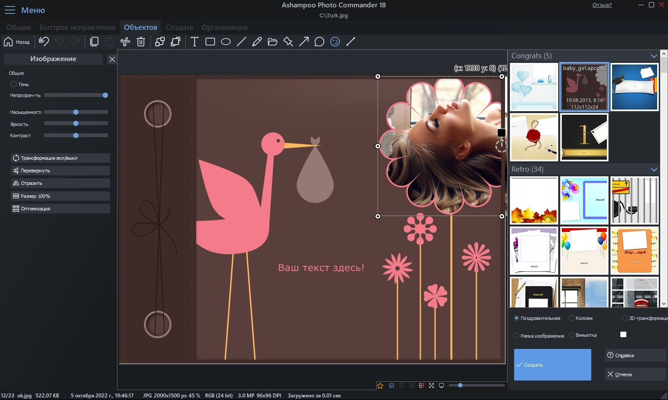Click the Undo all arrow icon
Viewport: 668px width, 400px height.
tap(44, 42)
